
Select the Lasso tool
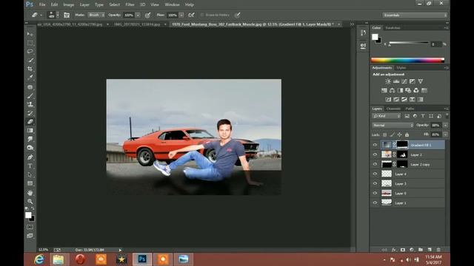(x=30, y=51)
